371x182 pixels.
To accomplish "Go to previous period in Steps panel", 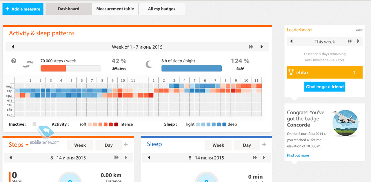I will pos(11,158).
